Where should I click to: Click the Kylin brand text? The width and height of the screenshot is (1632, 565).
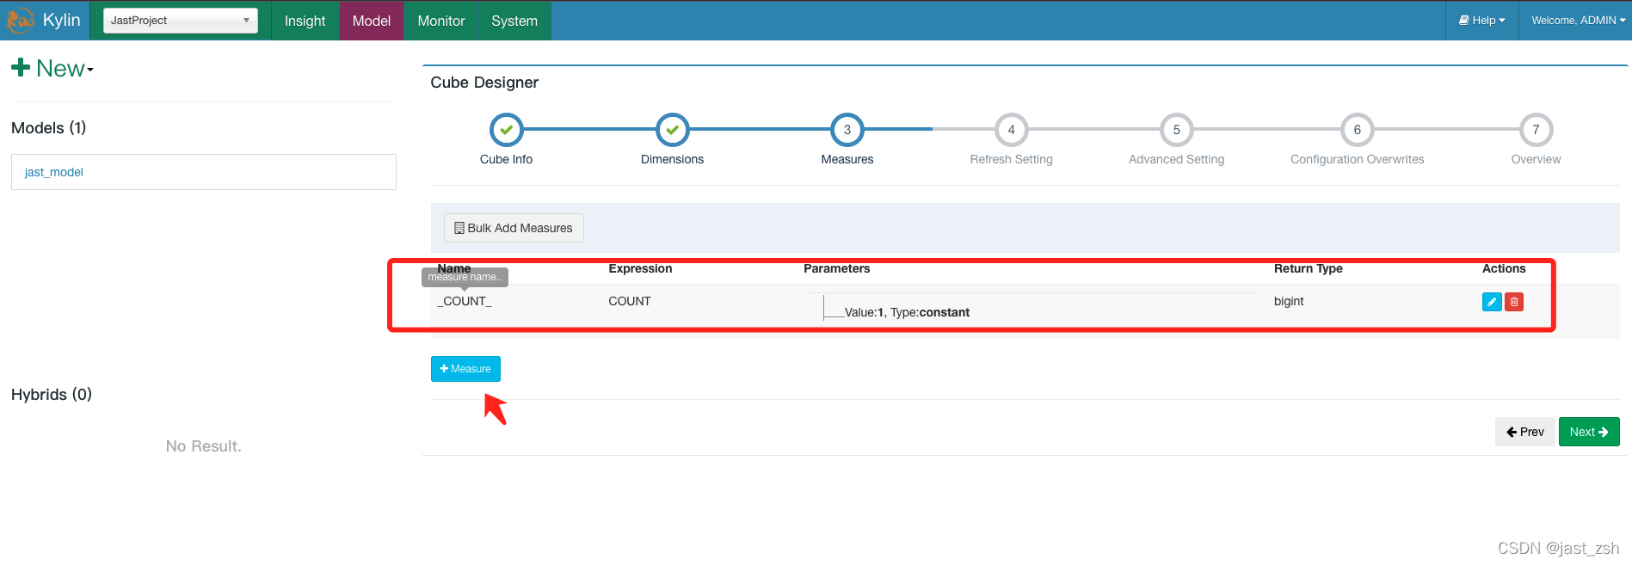point(62,20)
